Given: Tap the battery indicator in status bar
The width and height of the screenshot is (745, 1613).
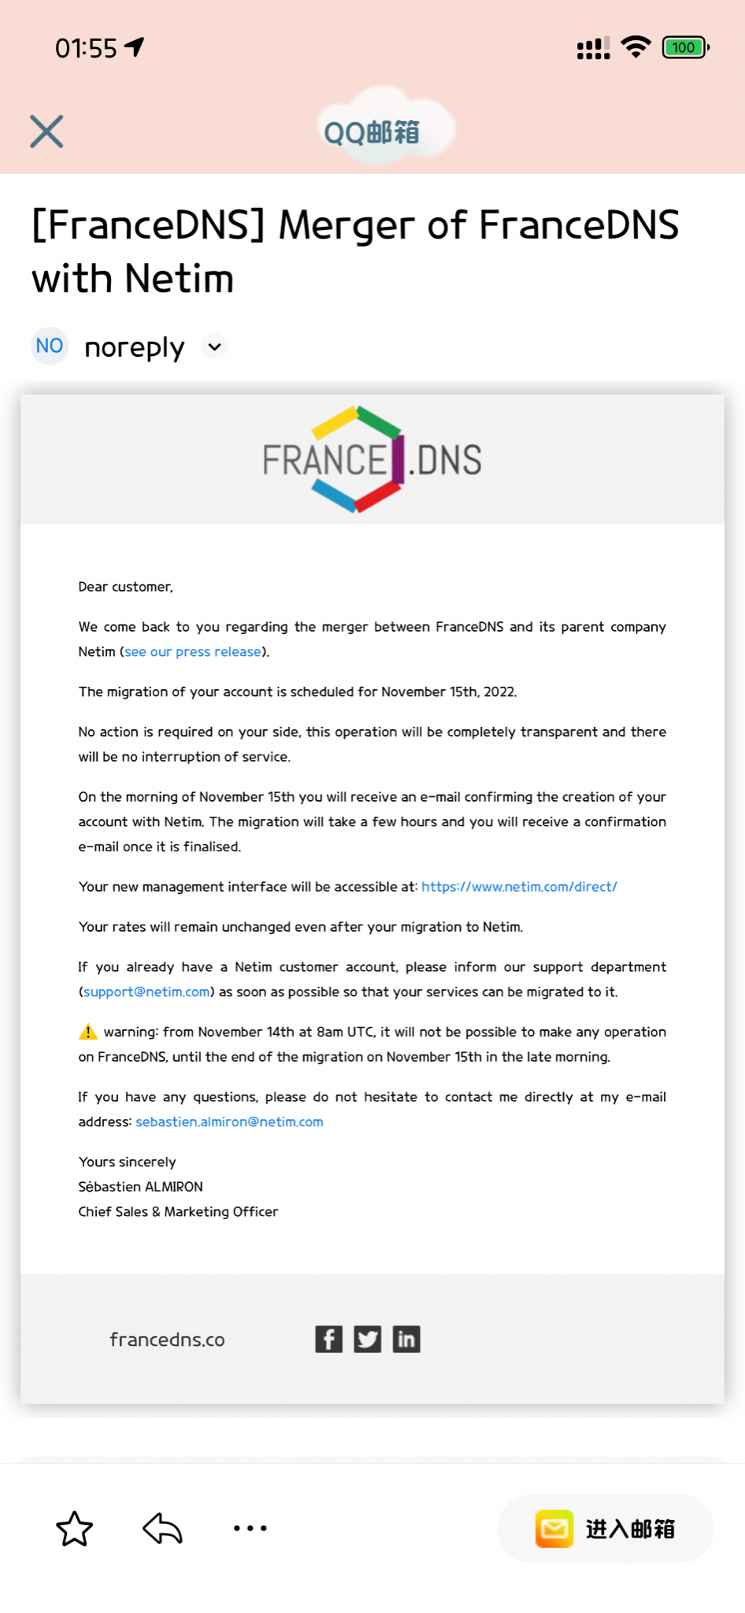Looking at the screenshot, I should (x=685, y=47).
